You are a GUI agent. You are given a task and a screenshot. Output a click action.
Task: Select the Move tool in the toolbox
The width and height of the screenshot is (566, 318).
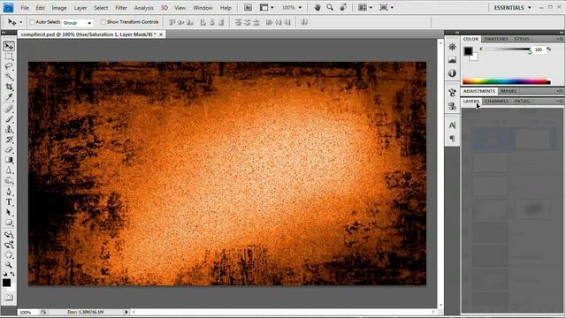point(9,46)
